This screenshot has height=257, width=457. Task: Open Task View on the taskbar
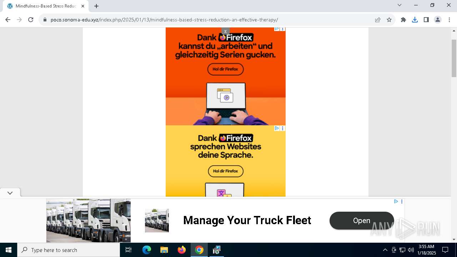coord(129,250)
